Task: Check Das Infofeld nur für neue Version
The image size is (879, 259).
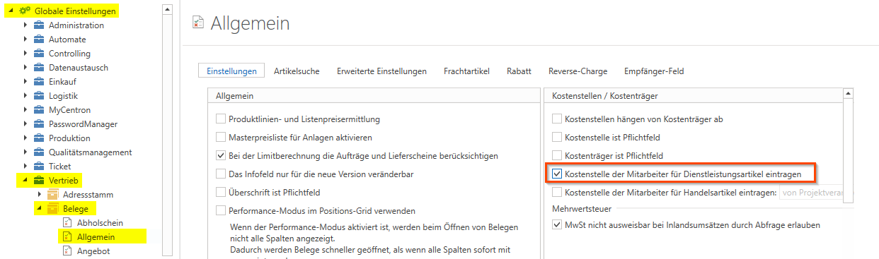Action: [221, 174]
